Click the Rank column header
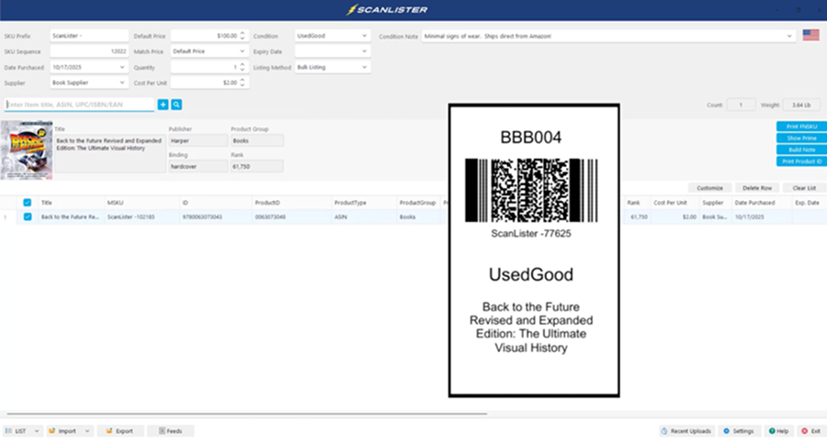This screenshot has width=827, height=443. tap(637, 203)
